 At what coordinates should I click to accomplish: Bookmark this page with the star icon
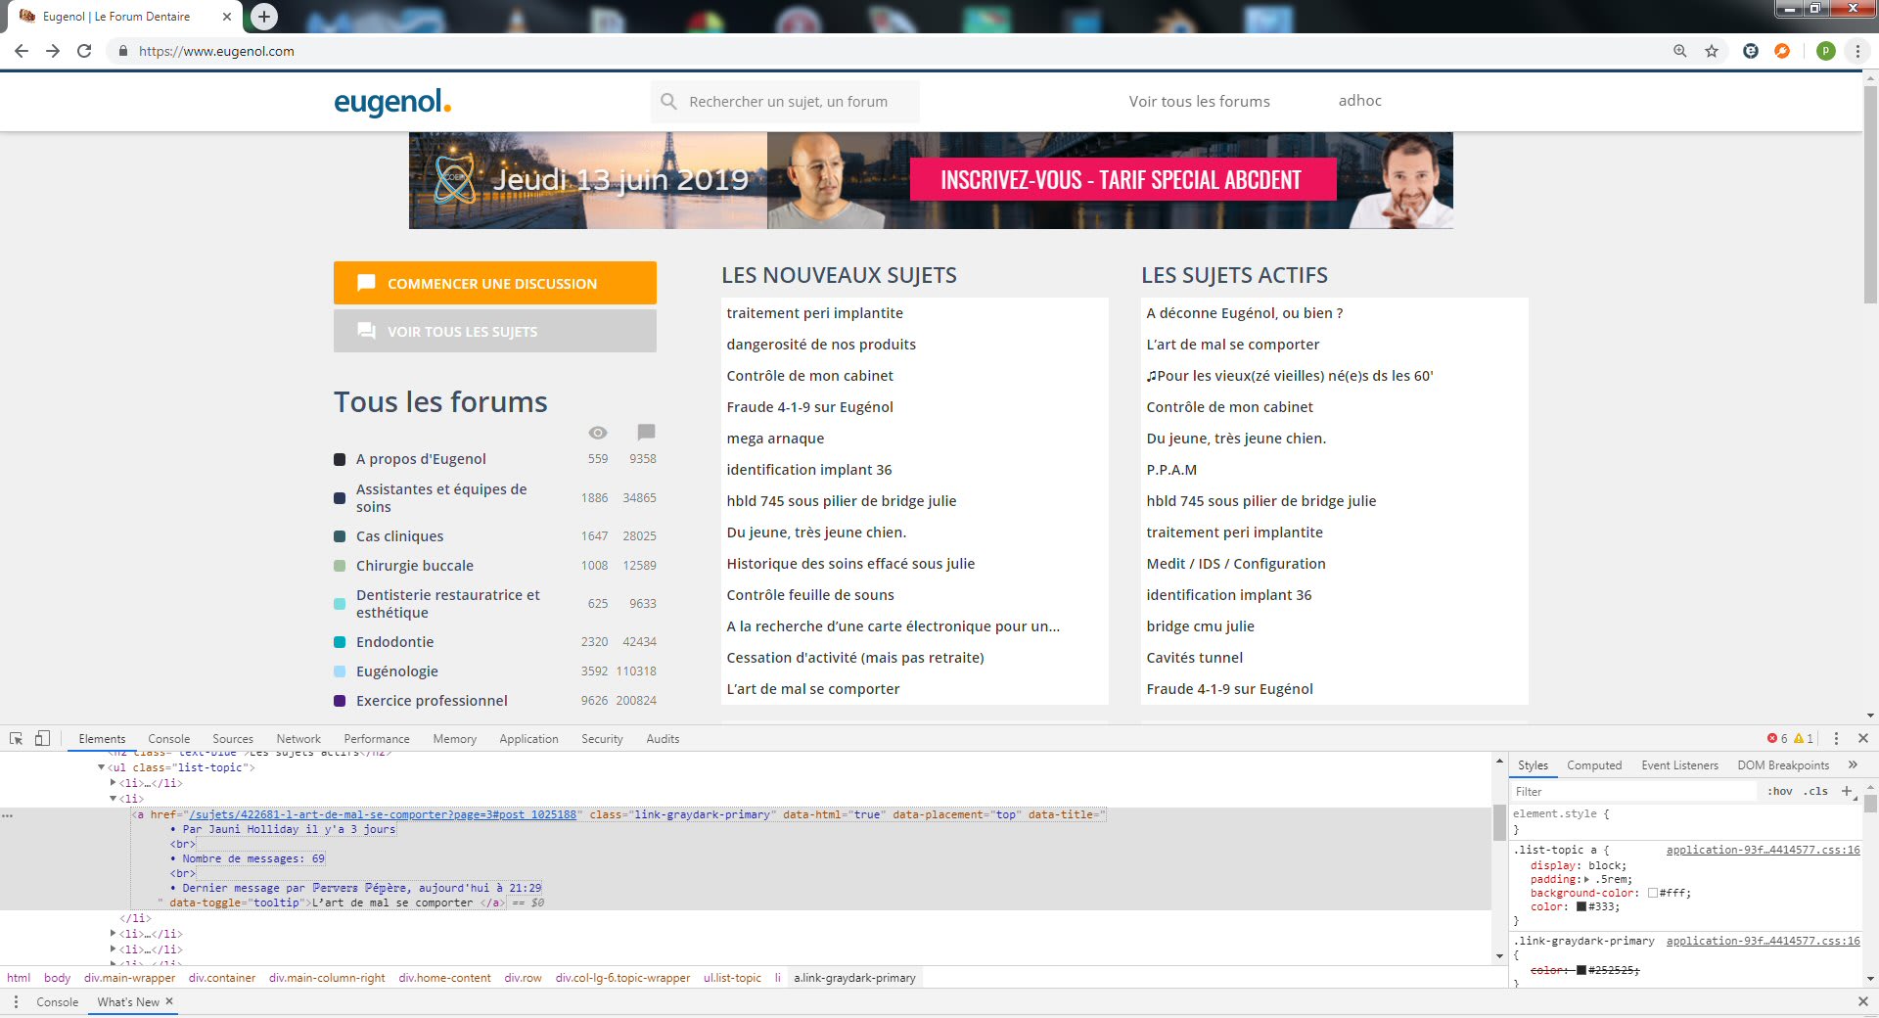(1712, 51)
